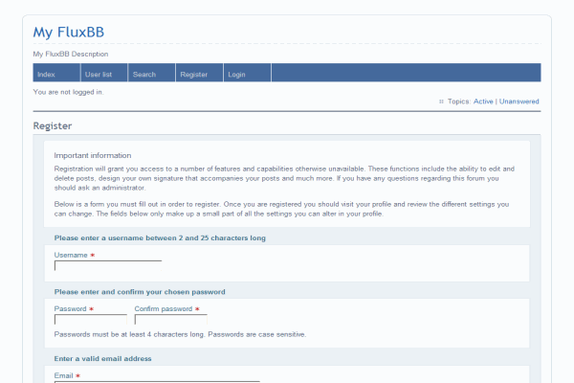The width and height of the screenshot is (574, 383).
Task: Show Active topics
Action: pos(483,101)
